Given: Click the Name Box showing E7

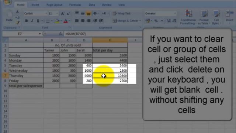Looking at the screenshot, I should (x=20, y=34).
